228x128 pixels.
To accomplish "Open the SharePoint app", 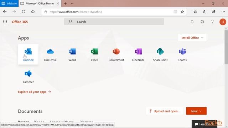I will (160, 54).
